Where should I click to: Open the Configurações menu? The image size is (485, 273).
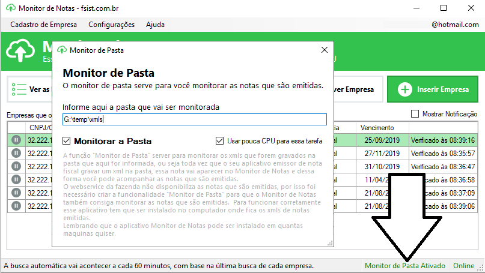pos(111,25)
